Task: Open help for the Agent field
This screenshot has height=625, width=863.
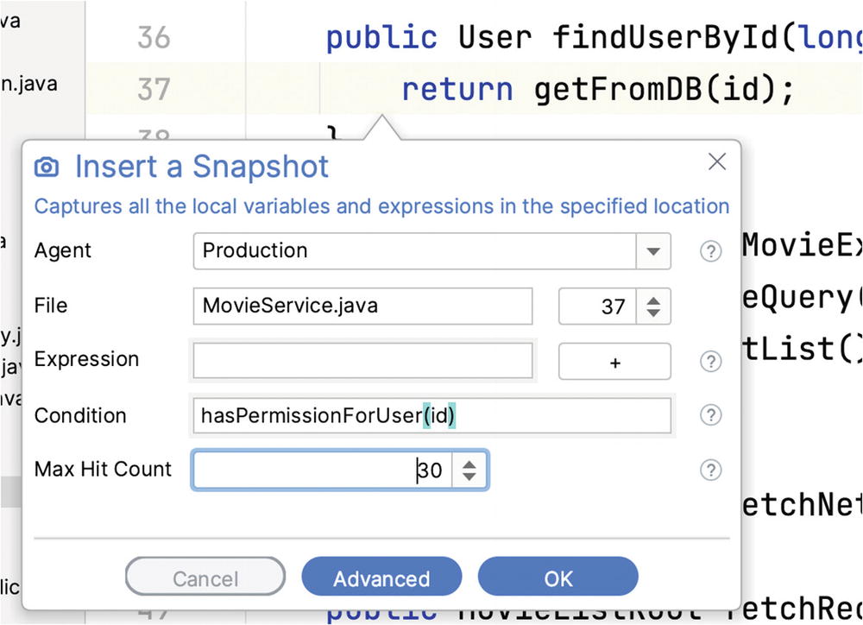Action: coord(709,251)
